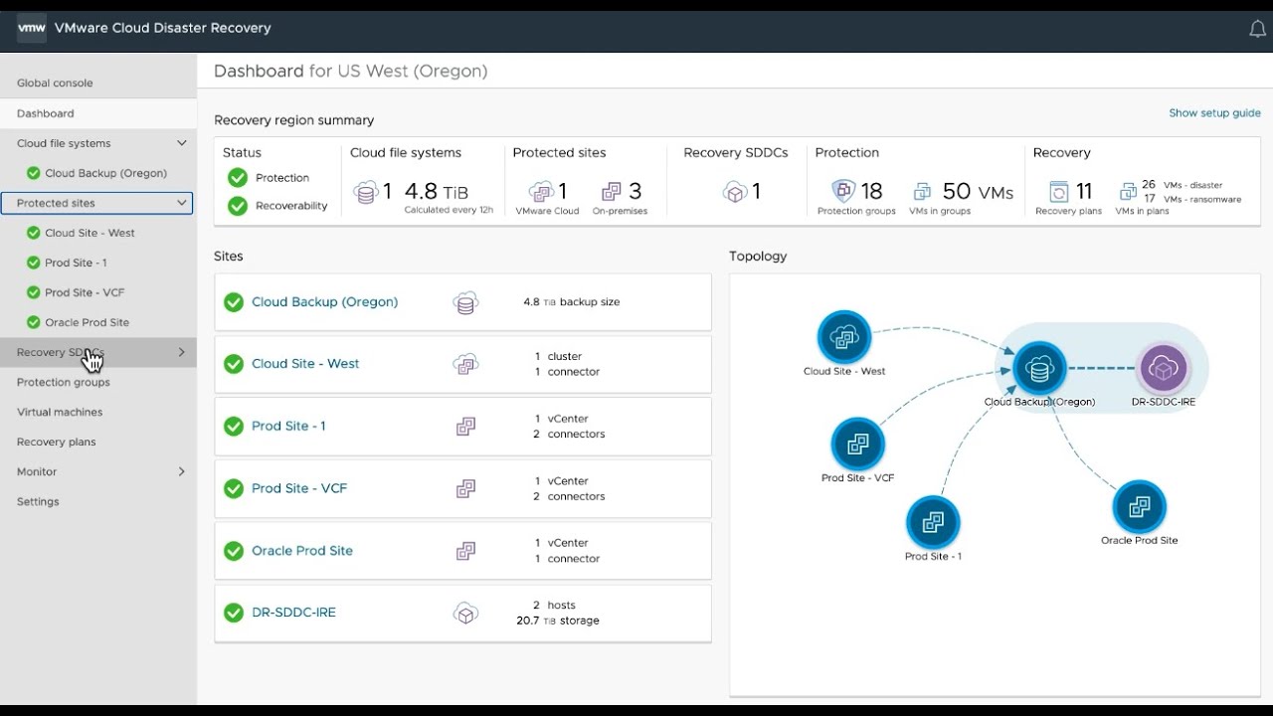Open Cloud Backup (Oregon) in sidebar

pyautogui.click(x=105, y=173)
